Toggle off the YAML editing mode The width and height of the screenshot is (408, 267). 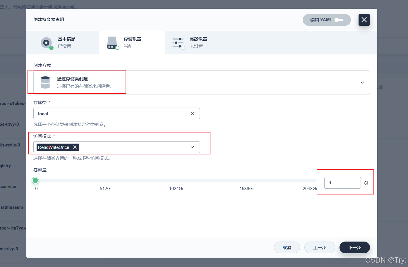[339, 20]
